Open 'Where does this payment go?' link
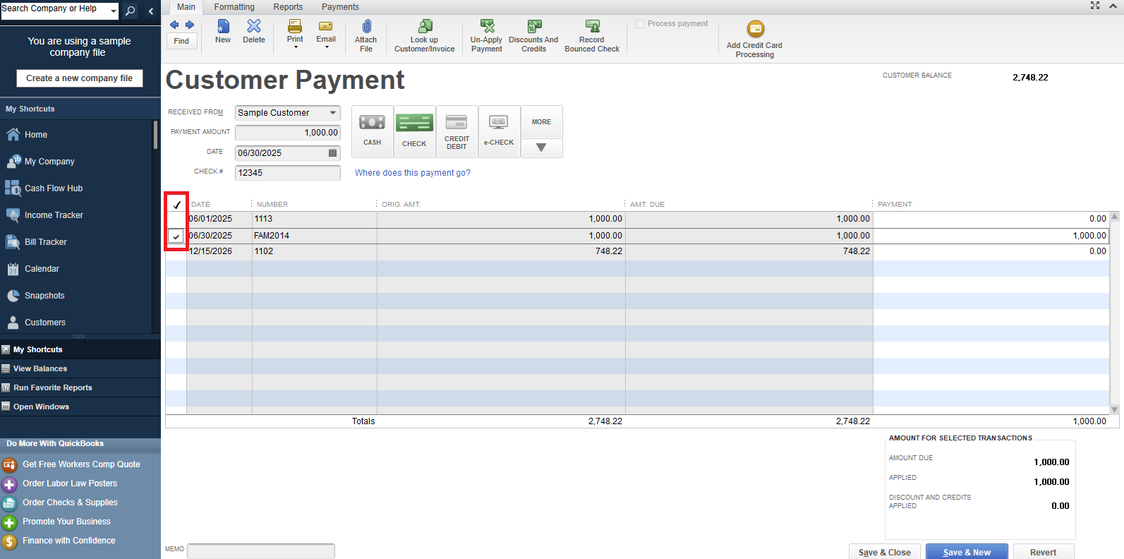 click(x=412, y=173)
